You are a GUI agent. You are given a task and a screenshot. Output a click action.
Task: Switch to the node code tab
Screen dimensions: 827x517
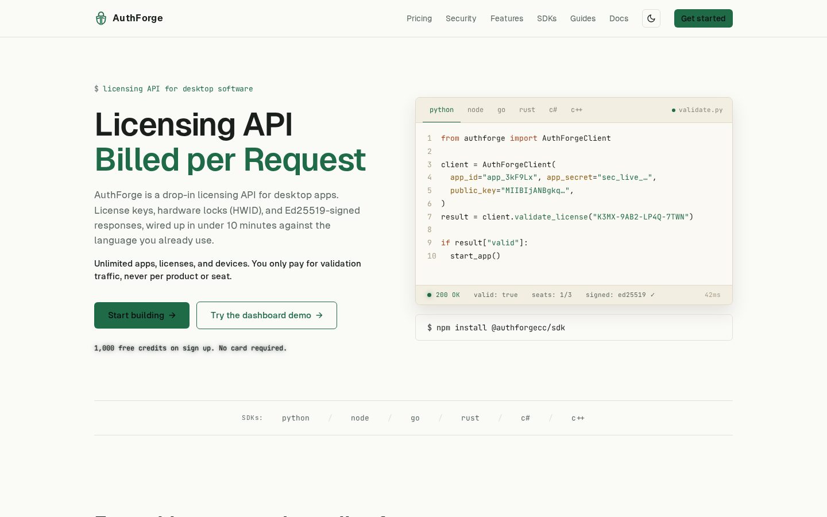point(476,110)
